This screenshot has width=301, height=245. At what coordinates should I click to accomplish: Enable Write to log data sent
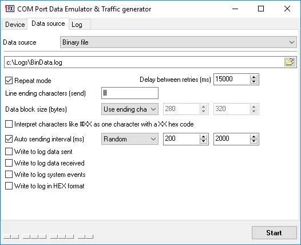[9, 152]
